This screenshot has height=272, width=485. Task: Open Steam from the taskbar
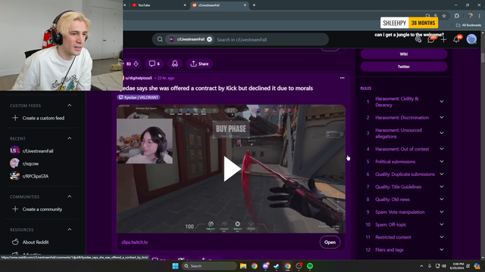[x=277, y=266]
